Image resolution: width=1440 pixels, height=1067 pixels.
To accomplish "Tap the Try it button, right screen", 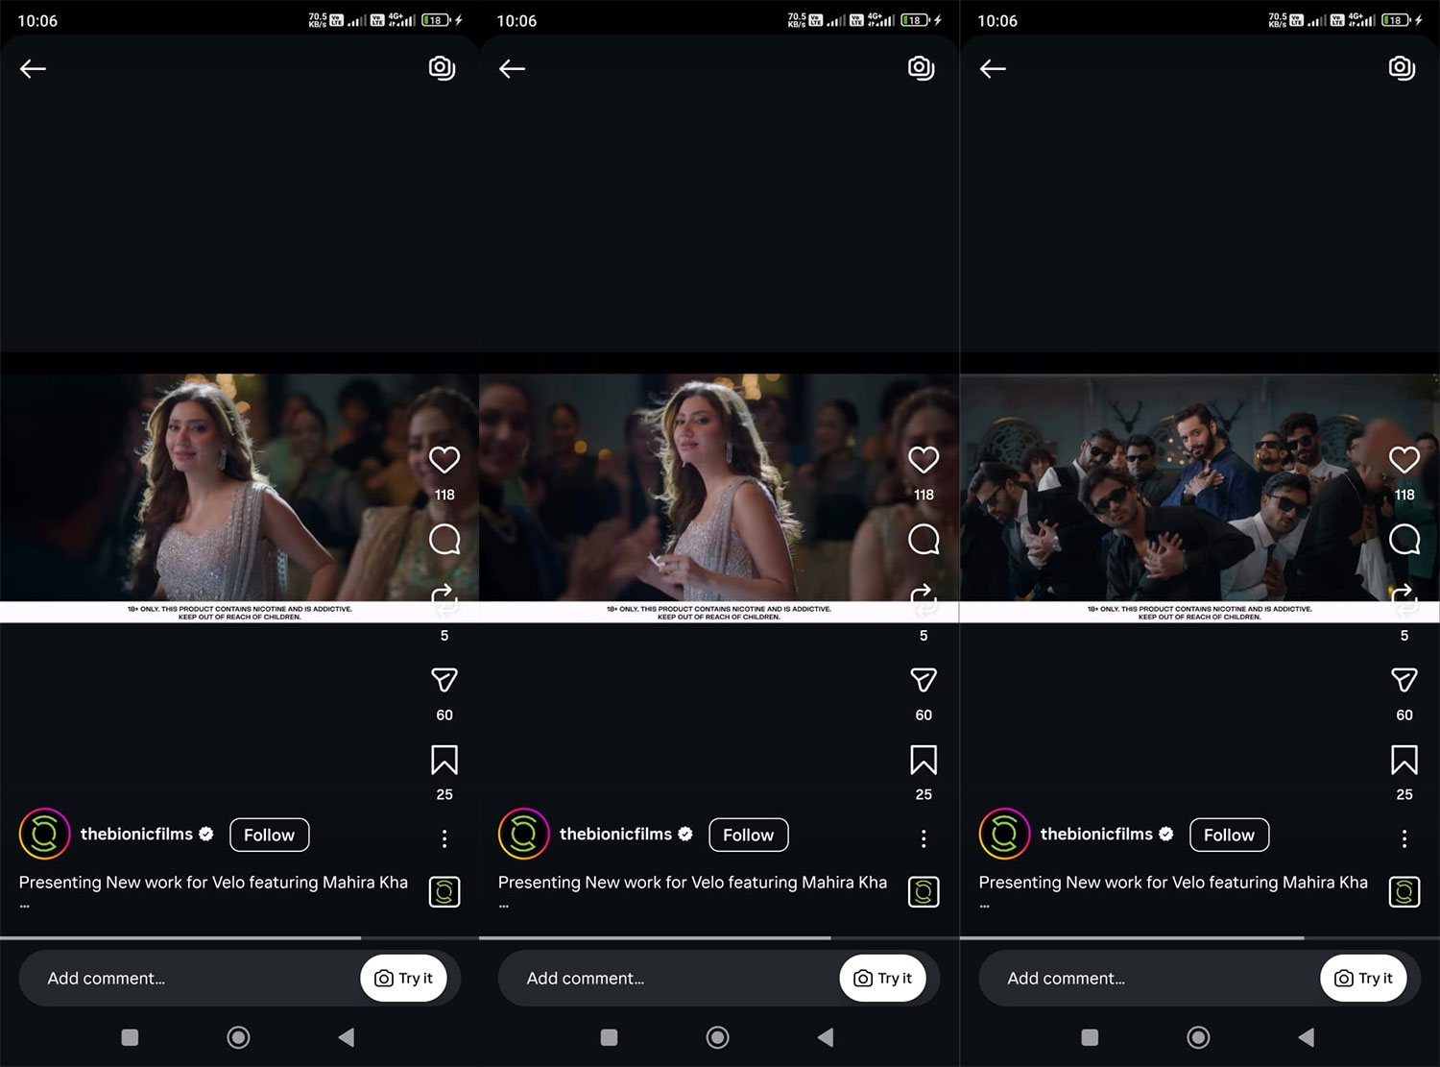I will click(1363, 978).
